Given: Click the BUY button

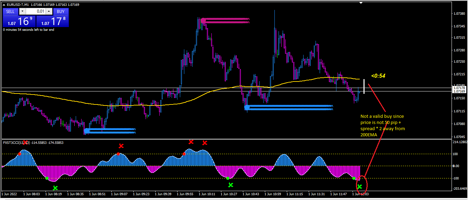Looking at the screenshot, I should pyautogui.click(x=61, y=11).
